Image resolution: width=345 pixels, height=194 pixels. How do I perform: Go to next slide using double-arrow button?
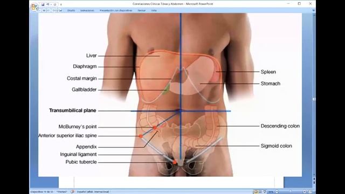pyautogui.click(x=314, y=183)
